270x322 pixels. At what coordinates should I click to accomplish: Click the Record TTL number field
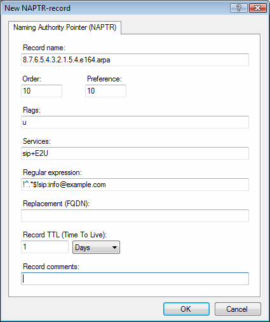(44, 247)
